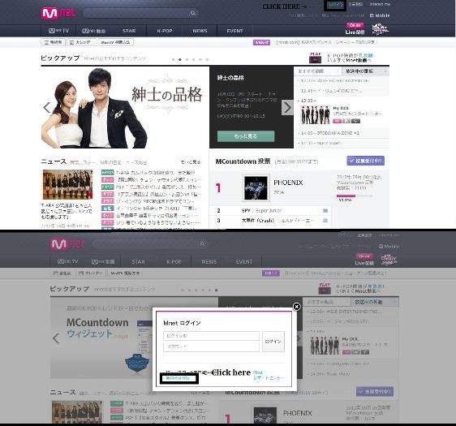Click the search magnifier icon in top screenshot
This screenshot has height=426, width=456.
click(193, 13)
